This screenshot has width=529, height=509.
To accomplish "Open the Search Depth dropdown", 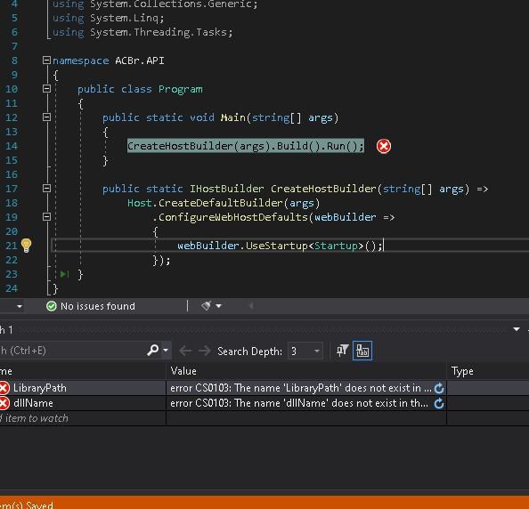I will coord(305,351).
